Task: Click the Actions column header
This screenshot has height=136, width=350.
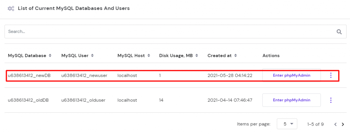Action: pyautogui.click(x=271, y=55)
